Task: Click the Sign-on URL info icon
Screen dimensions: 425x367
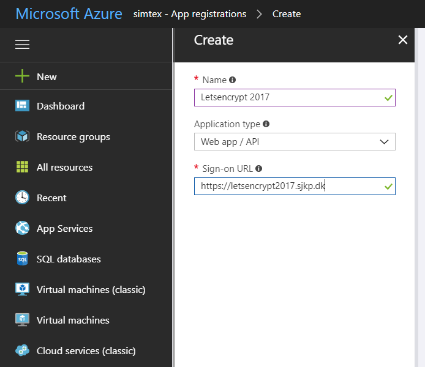Action: pos(259,169)
